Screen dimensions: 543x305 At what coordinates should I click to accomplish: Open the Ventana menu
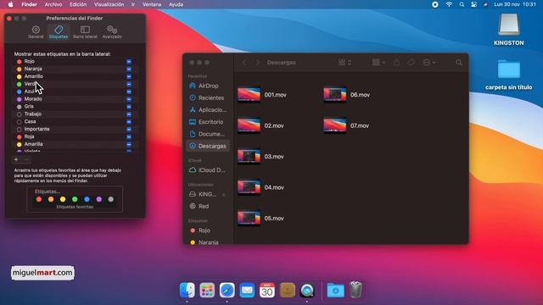[x=152, y=4]
